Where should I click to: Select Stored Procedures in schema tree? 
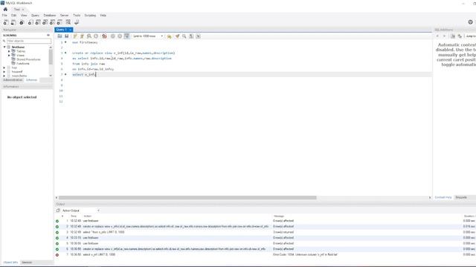click(x=28, y=59)
